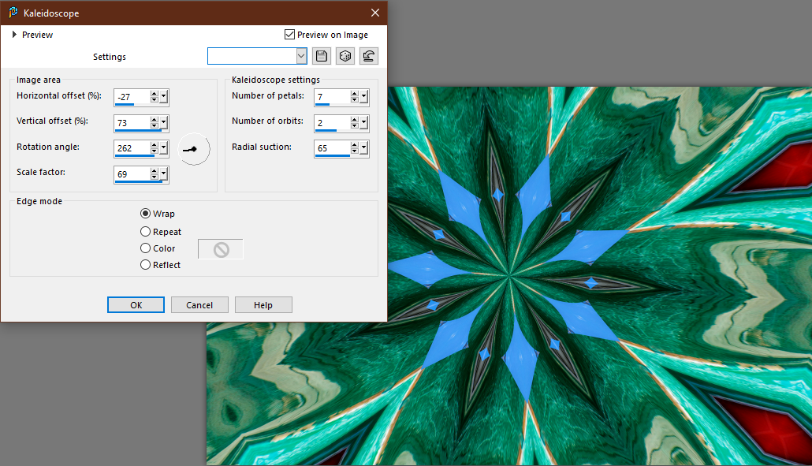Open the Settings presets dropdown
Viewport: 812px width, 466px height.
point(301,56)
